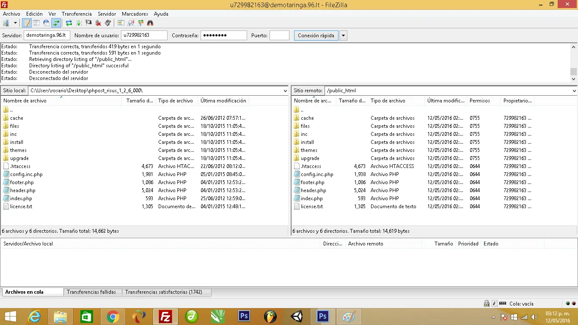
Task: Sort the local pane by Última modificación
Action: point(223,101)
